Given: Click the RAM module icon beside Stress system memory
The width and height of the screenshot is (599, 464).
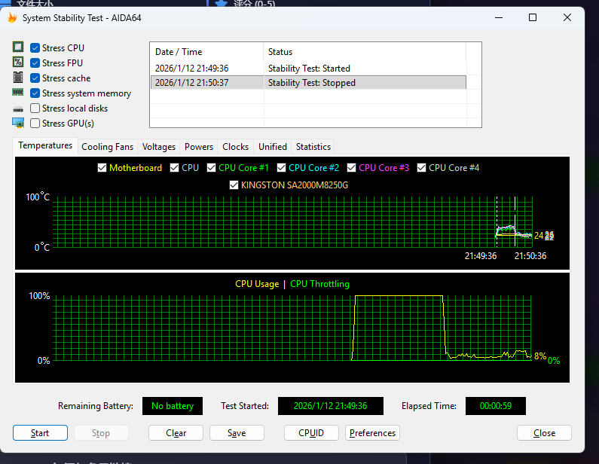Looking at the screenshot, I should (x=18, y=92).
